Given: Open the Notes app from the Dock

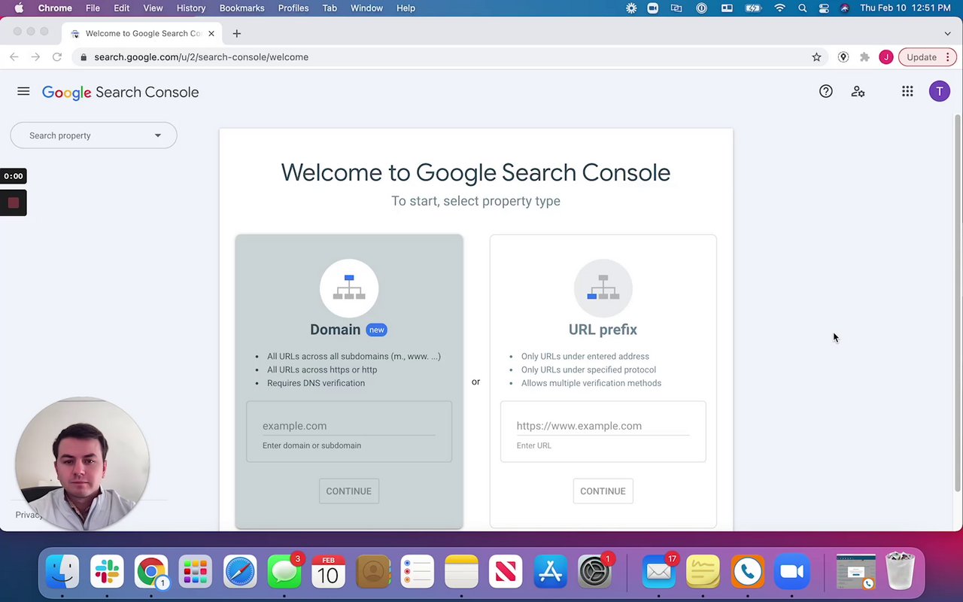Looking at the screenshot, I should point(461,573).
